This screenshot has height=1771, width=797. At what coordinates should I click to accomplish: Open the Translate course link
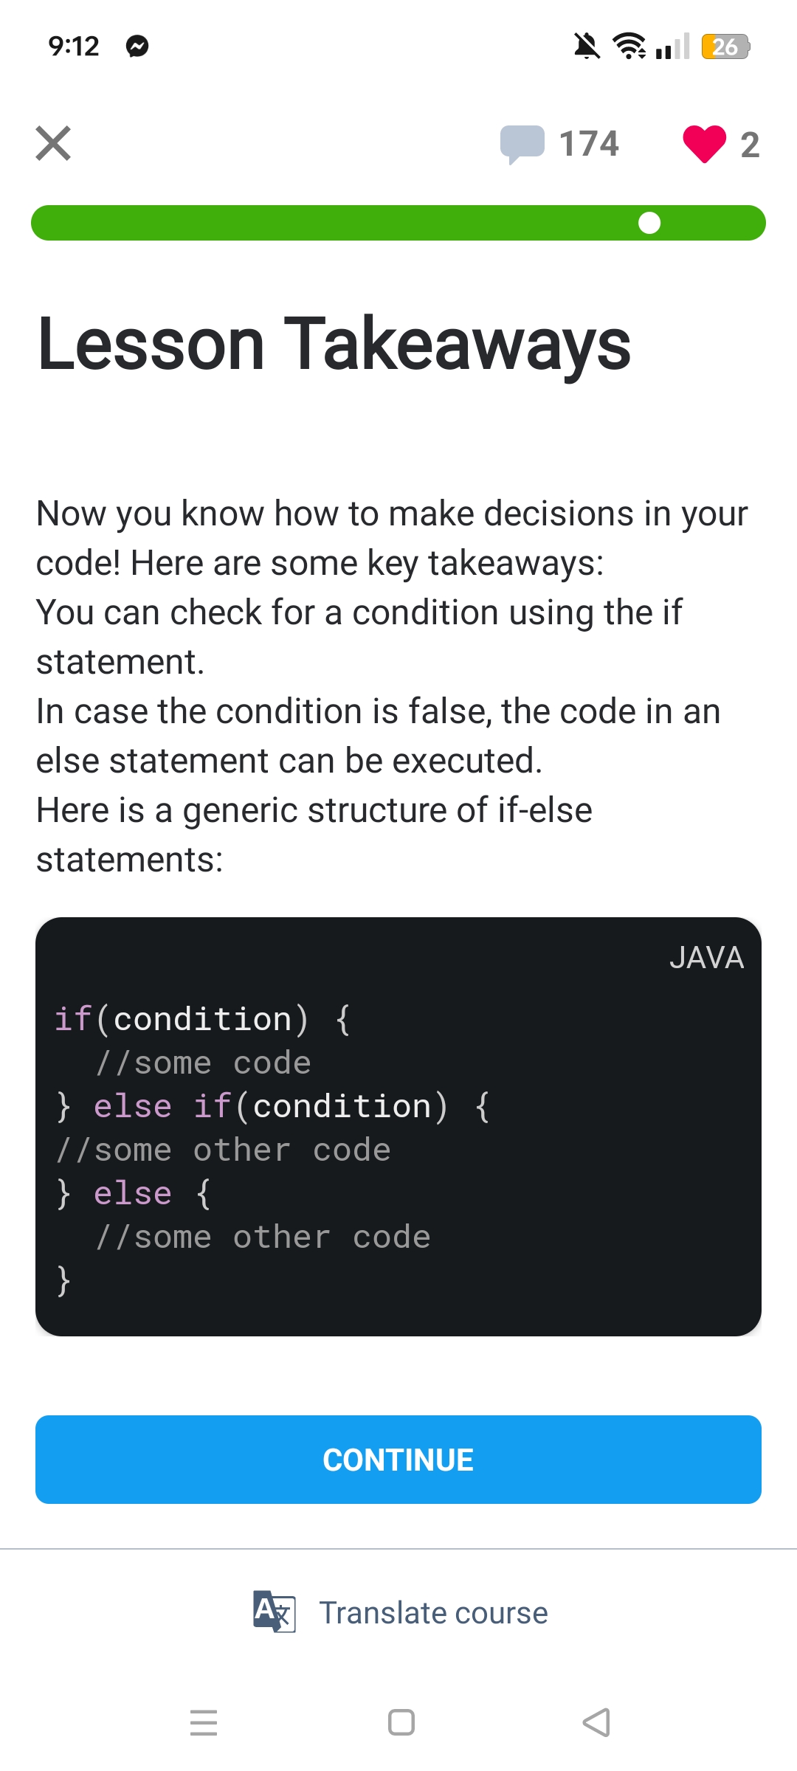click(x=433, y=1613)
